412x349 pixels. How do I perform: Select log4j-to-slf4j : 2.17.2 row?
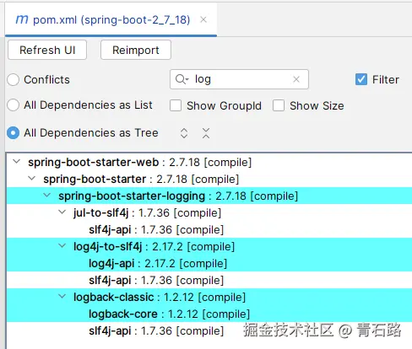tap(209, 246)
